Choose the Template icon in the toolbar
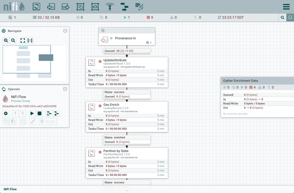Image resolution: width=294 pixels, height=193 pixels. pyautogui.click(x=124, y=6)
